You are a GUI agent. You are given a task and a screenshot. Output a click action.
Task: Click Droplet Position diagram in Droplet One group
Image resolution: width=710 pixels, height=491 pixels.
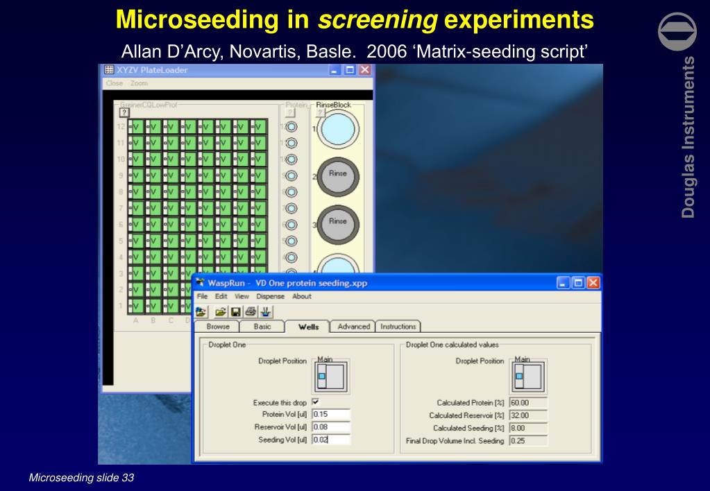point(332,377)
